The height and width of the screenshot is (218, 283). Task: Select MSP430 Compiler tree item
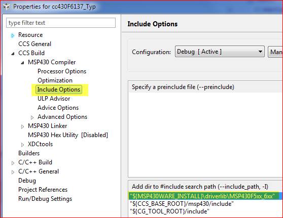[x=52, y=62]
